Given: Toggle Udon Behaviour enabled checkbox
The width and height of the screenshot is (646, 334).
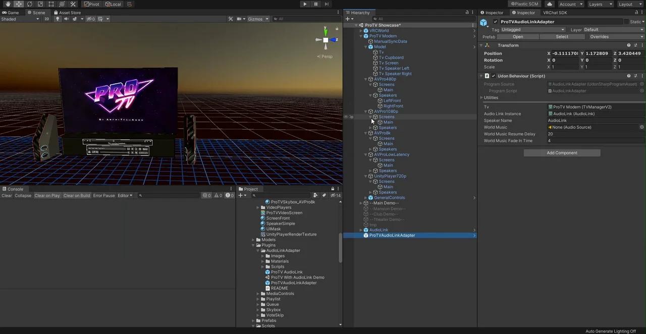Looking at the screenshot, I should click(493, 76).
